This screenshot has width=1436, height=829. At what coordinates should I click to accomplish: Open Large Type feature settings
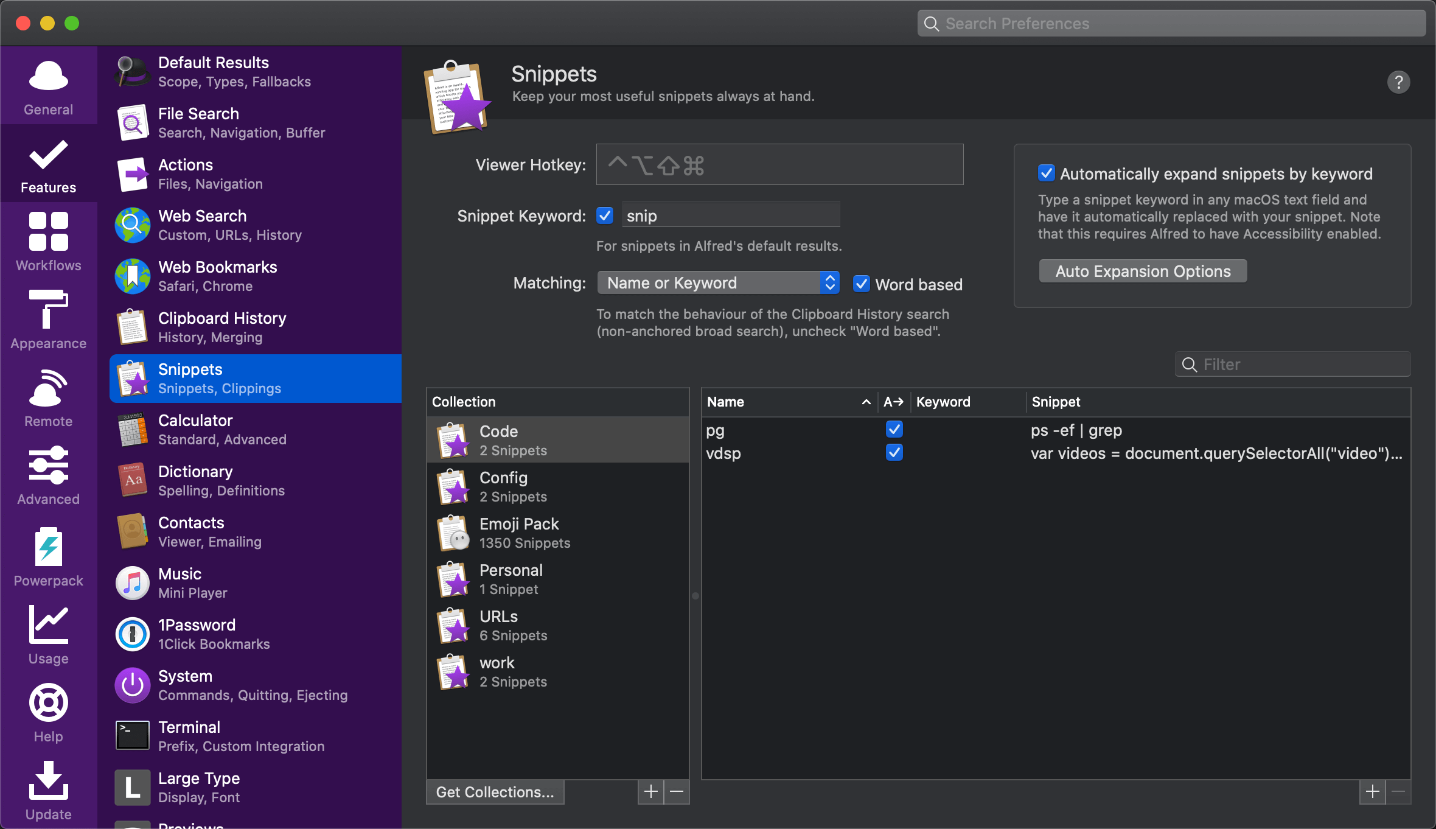coord(256,788)
